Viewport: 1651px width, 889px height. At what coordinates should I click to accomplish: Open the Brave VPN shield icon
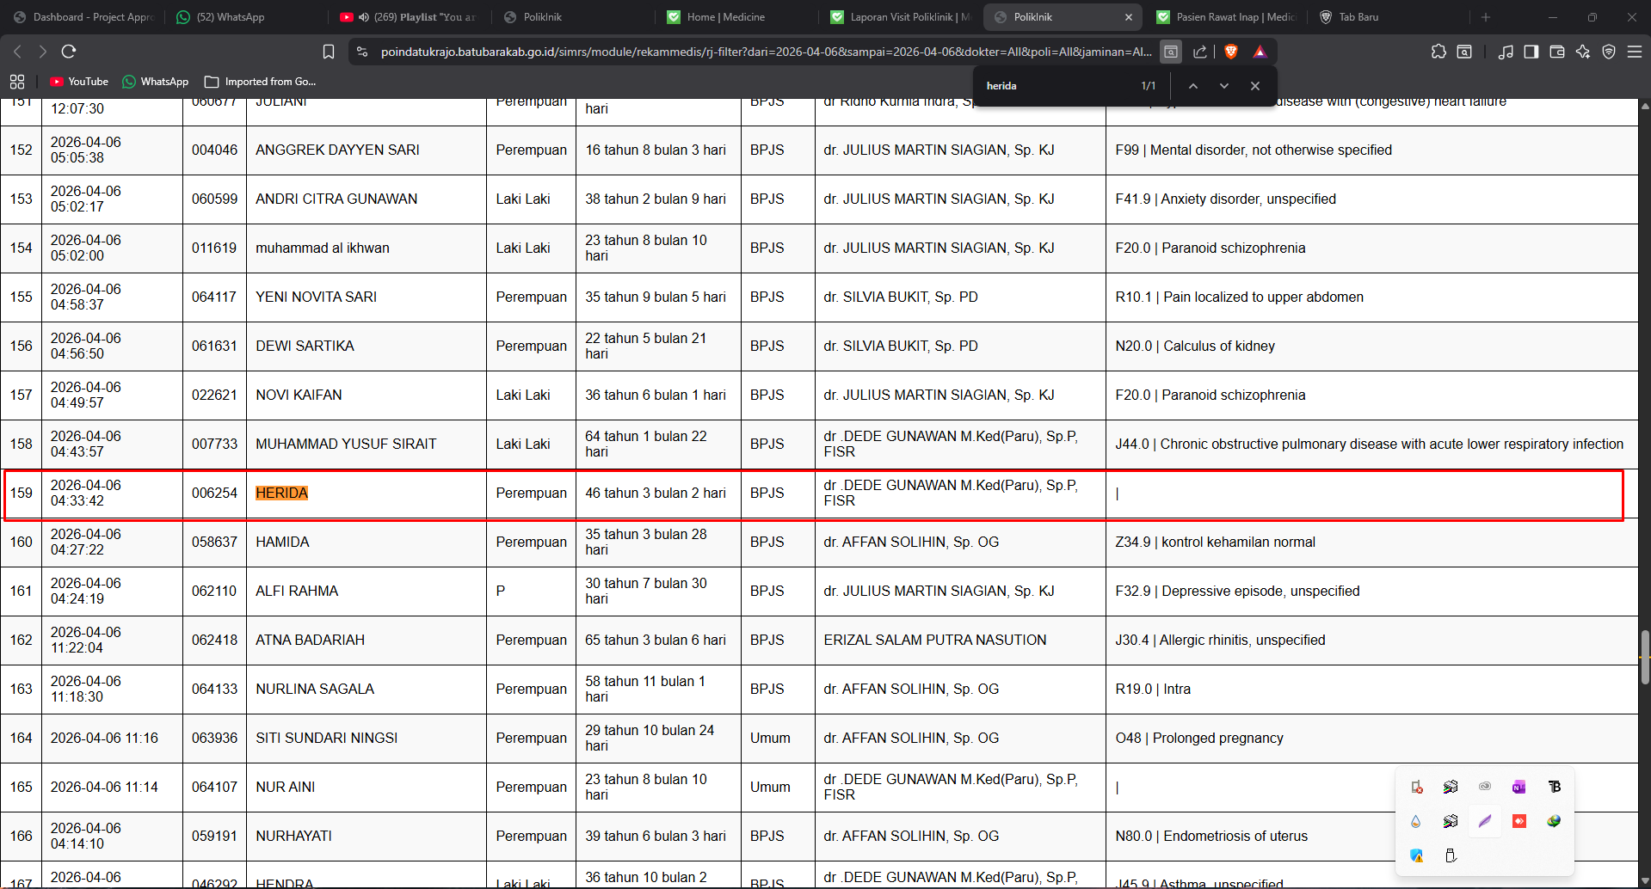click(1609, 52)
